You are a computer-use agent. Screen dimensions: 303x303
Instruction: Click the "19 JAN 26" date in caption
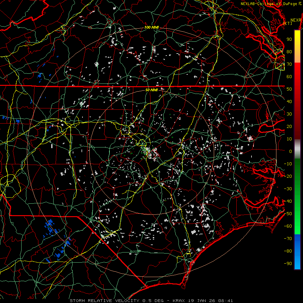coord(202,301)
